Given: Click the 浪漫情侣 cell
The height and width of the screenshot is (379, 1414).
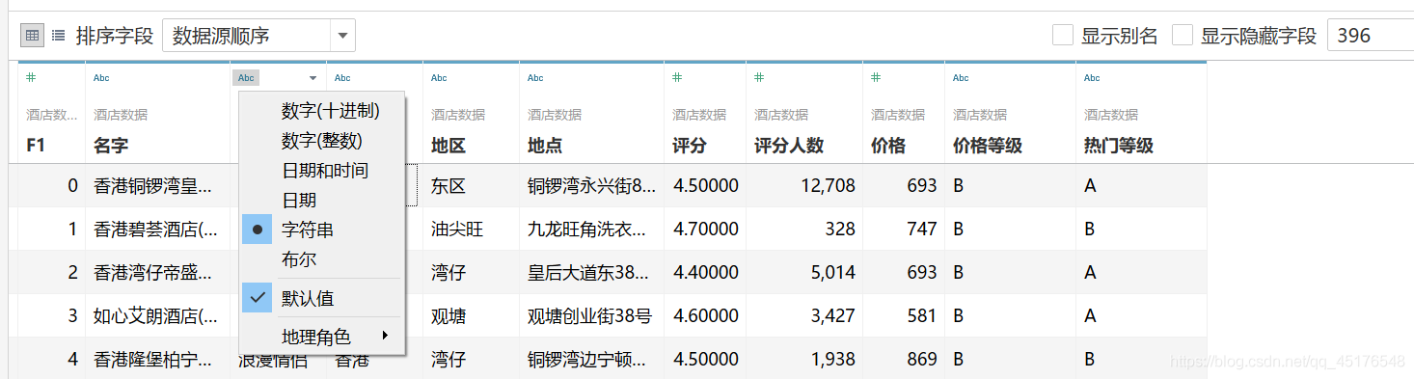Looking at the screenshot, I should point(273,362).
